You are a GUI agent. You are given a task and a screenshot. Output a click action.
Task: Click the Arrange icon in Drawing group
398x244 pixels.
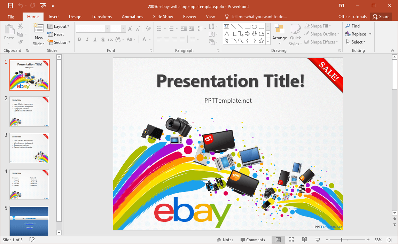tap(280, 34)
